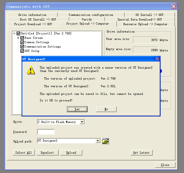The width and height of the screenshot is (184, 173).
Task: Click the browse folder icon beside Upload path
Action: point(105,141)
